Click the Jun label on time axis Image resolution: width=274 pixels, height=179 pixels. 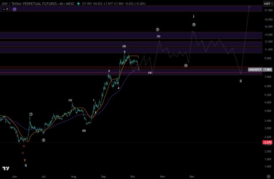(15, 177)
